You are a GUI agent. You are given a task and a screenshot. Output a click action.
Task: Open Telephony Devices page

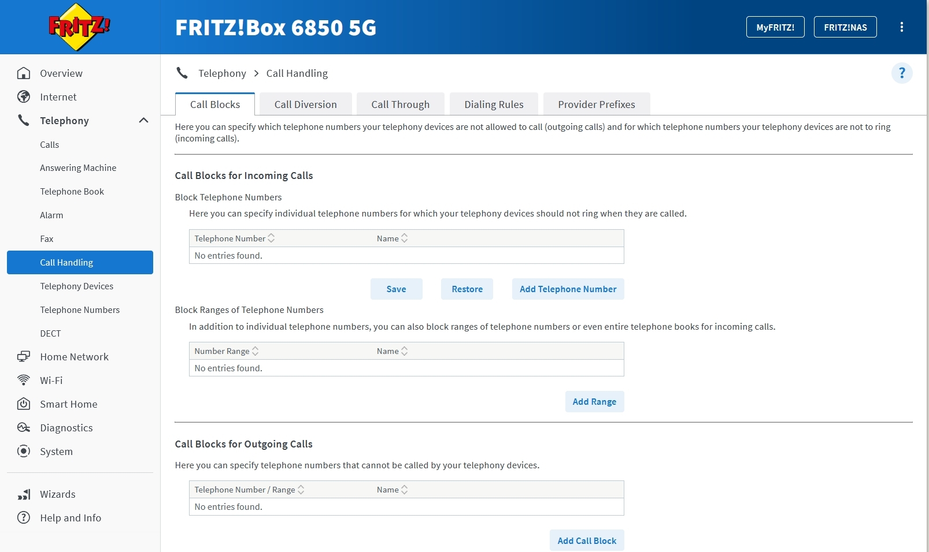coord(77,286)
